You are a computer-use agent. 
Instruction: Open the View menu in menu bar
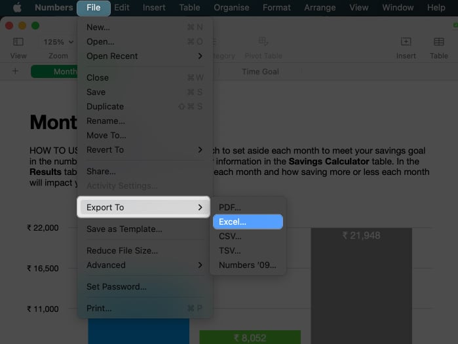pyautogui.click(x=358, y=8)
